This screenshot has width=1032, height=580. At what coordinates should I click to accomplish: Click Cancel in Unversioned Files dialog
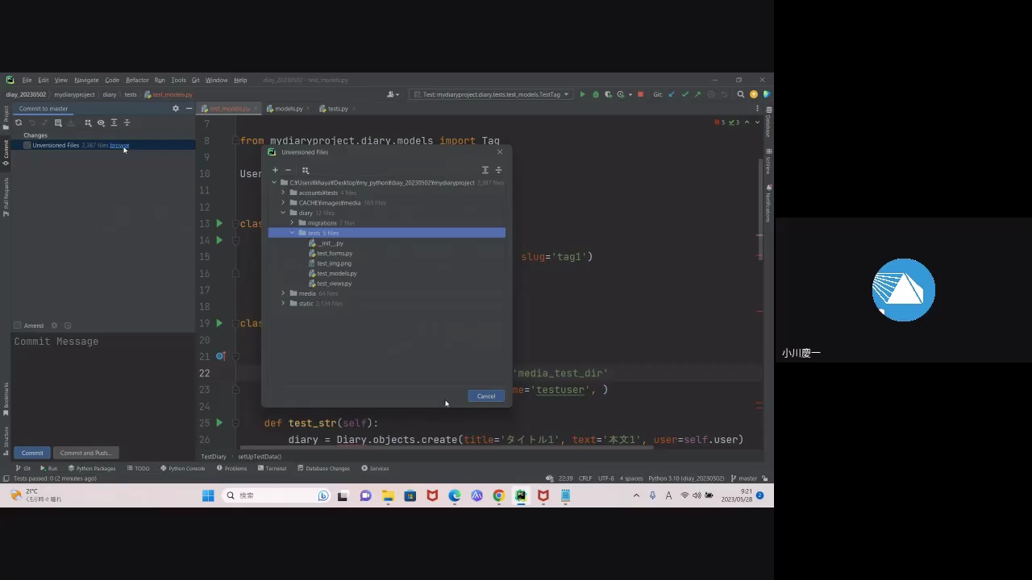(485, 396)
